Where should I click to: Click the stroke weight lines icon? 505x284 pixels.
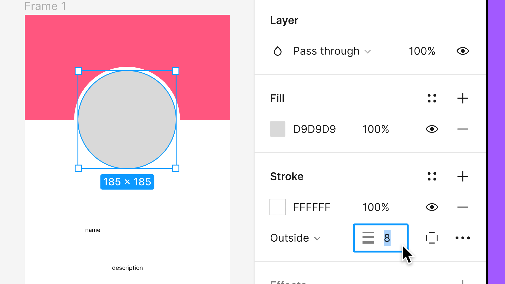(368, 238)
